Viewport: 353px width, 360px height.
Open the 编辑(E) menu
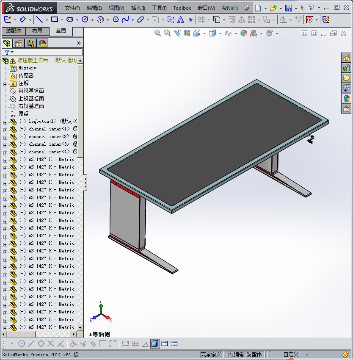[x=94, y=8]
